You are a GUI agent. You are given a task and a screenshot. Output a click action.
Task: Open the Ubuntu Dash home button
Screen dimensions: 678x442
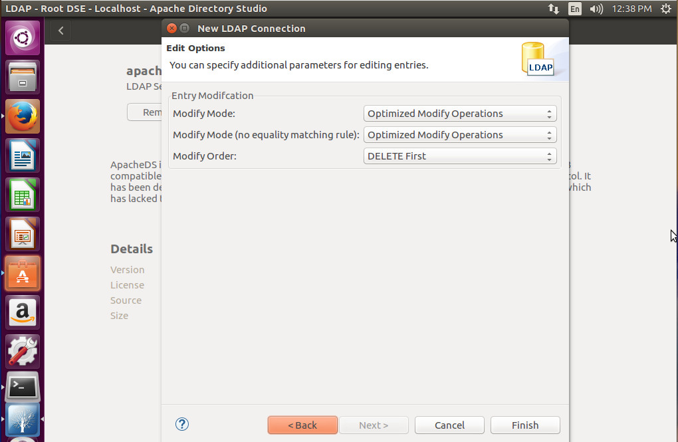pyautogui.click(x=22, y=37)
